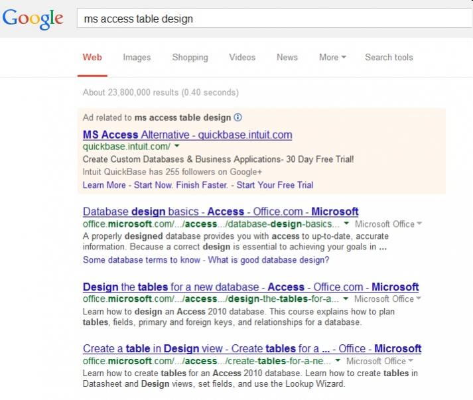473x400 pixels.
Task: Select the Web tab
Action: click(92, 57)
